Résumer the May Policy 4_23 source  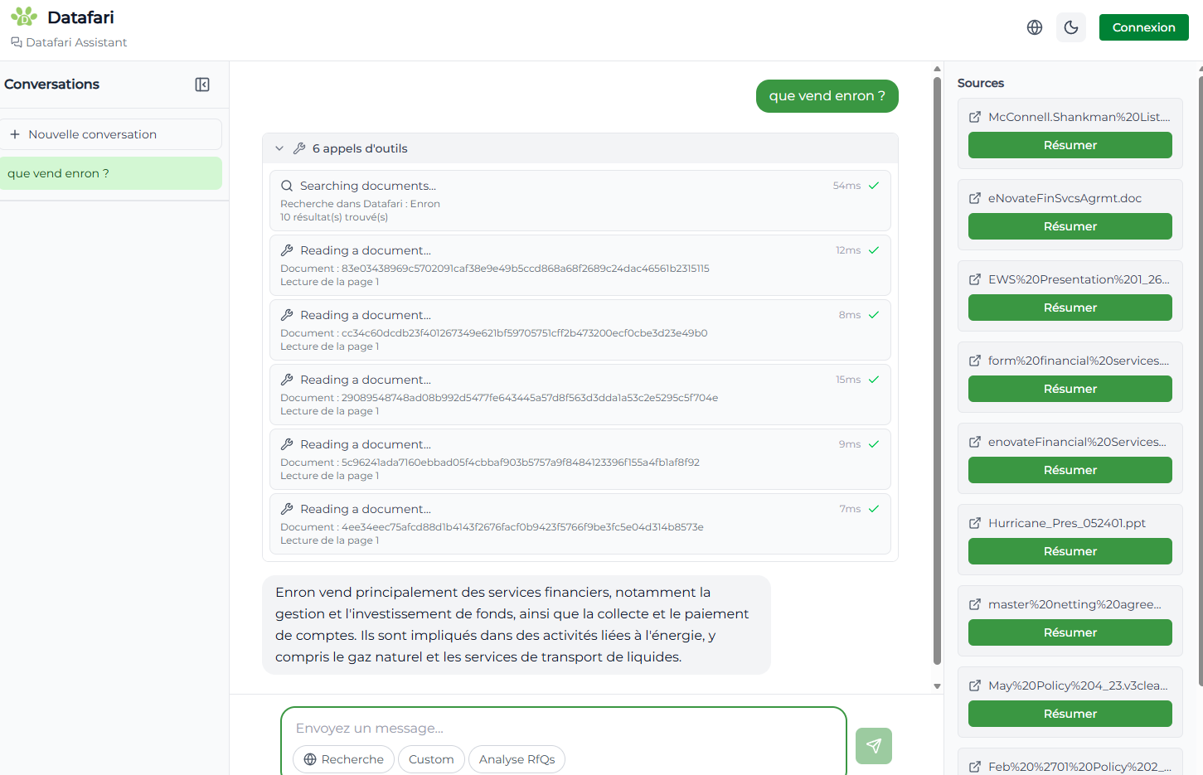(1070, 714)
